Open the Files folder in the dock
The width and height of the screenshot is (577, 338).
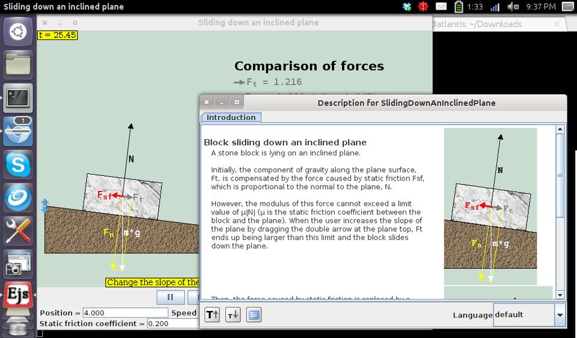point(18,64)
